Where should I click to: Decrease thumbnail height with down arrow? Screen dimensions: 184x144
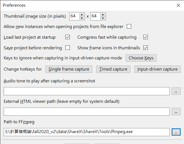pos(103,18)
